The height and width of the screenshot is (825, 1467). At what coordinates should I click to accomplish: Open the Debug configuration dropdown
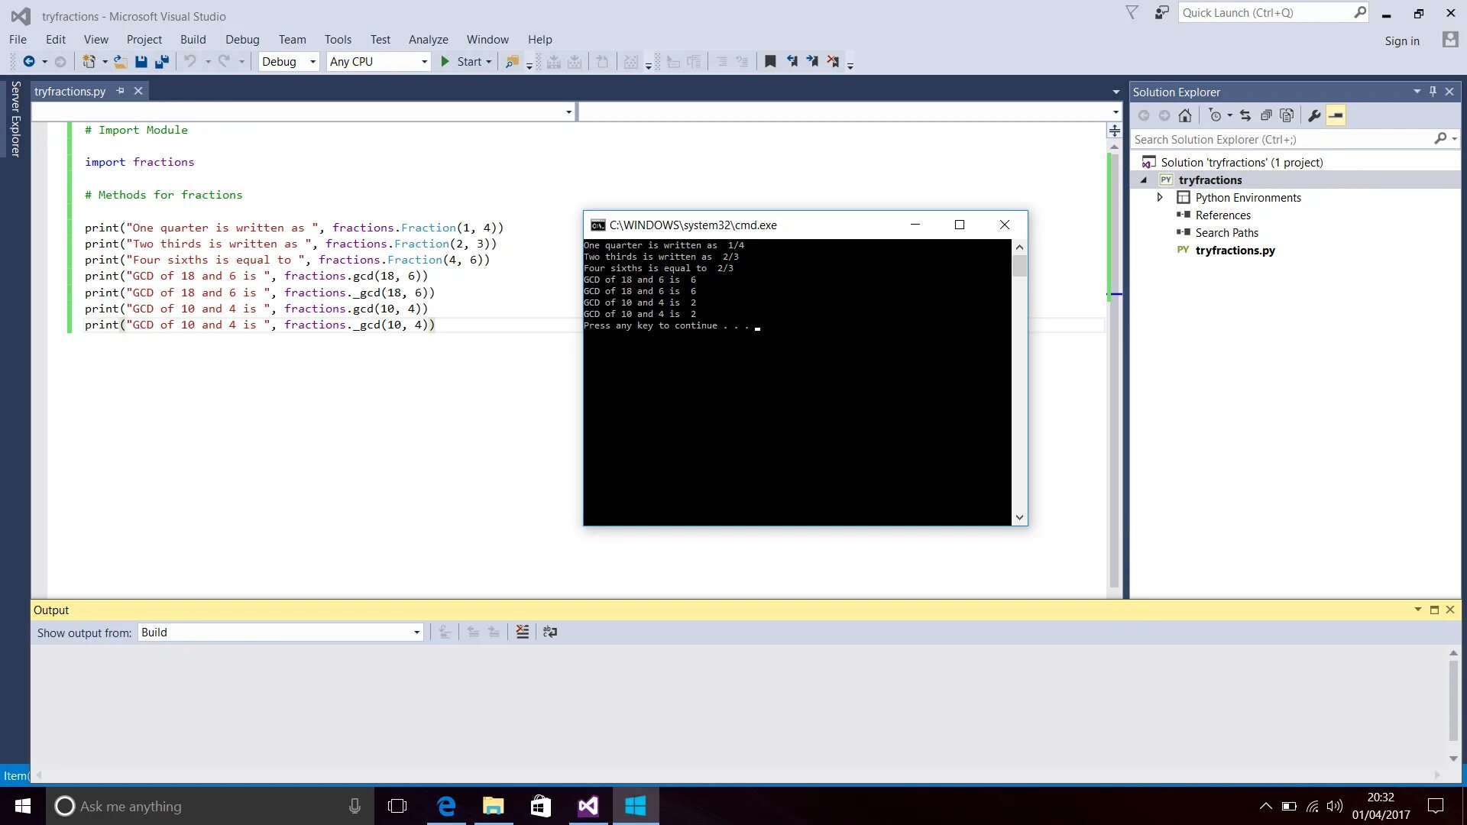pyautogui.click(x=289, y=62)
